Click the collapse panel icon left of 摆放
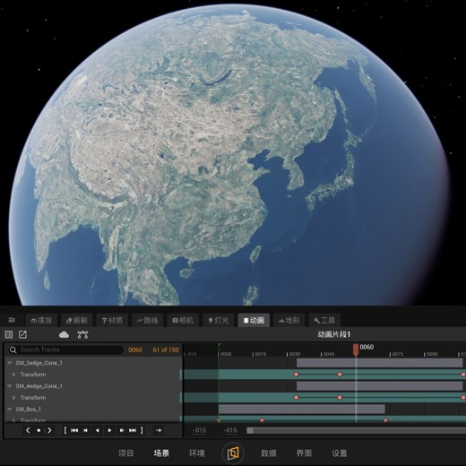 (12, 320)
